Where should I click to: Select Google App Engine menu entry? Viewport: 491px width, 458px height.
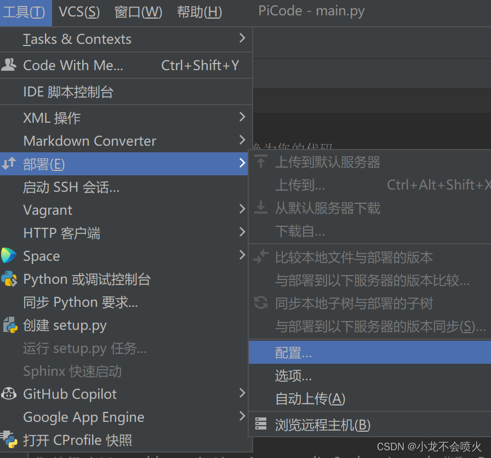(124, 417)
